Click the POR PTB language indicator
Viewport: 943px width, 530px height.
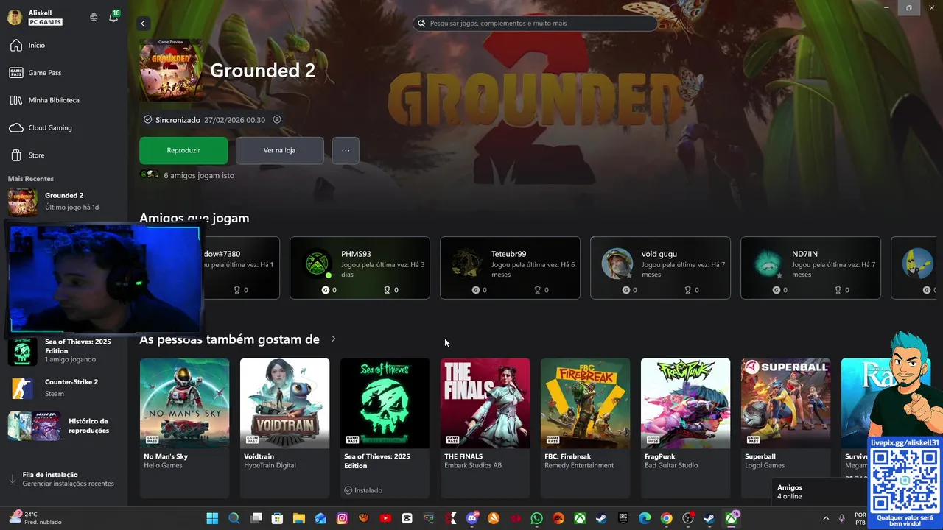coord(860,518)
